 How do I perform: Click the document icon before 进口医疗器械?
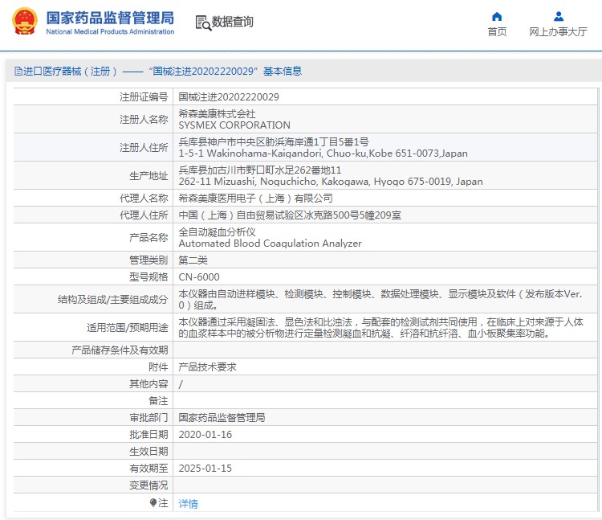pos(18,72)
